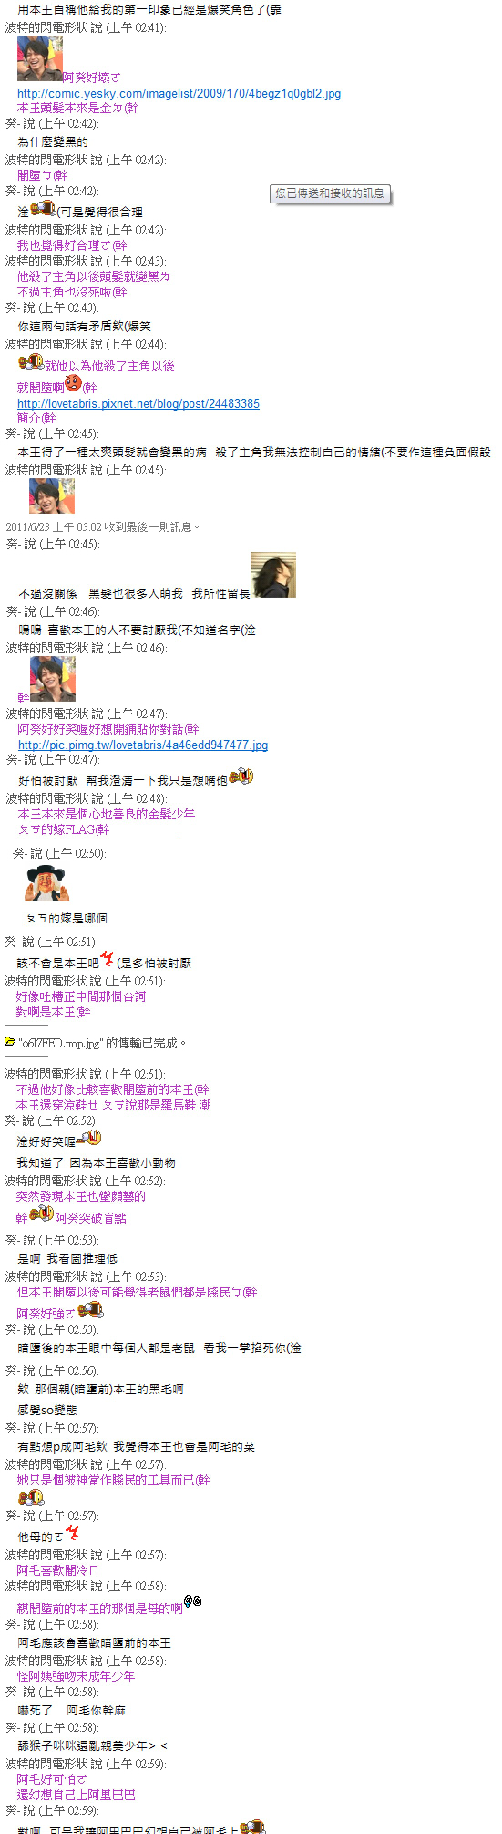Screen dimensions: 502x1834
Task: Open the comic.yesky.com image link
Action: (x=179, y=93)
